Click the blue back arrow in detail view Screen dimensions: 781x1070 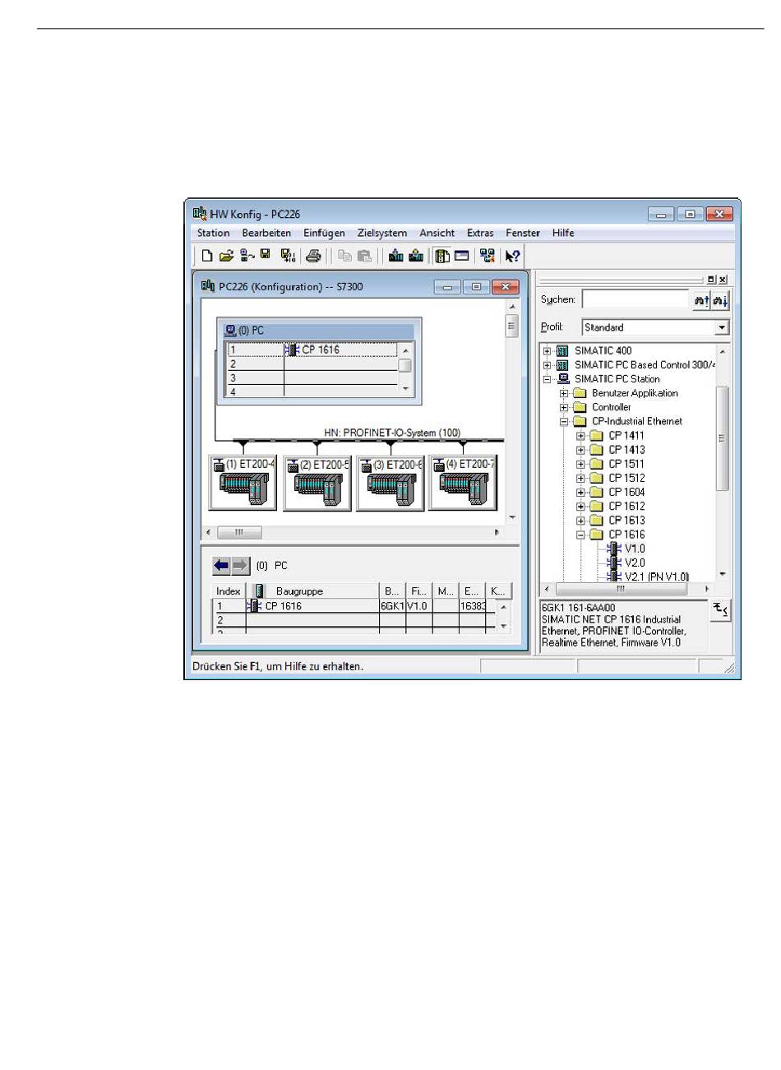point(221,565)
